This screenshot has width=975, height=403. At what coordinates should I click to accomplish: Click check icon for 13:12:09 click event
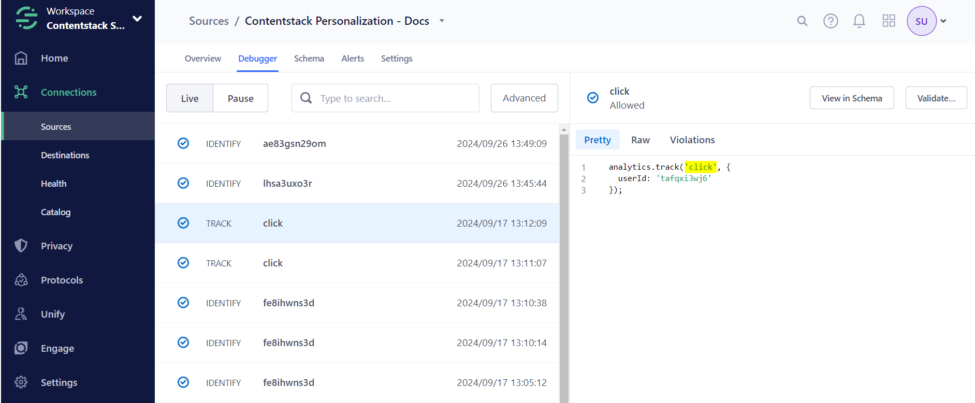[183, 223]
